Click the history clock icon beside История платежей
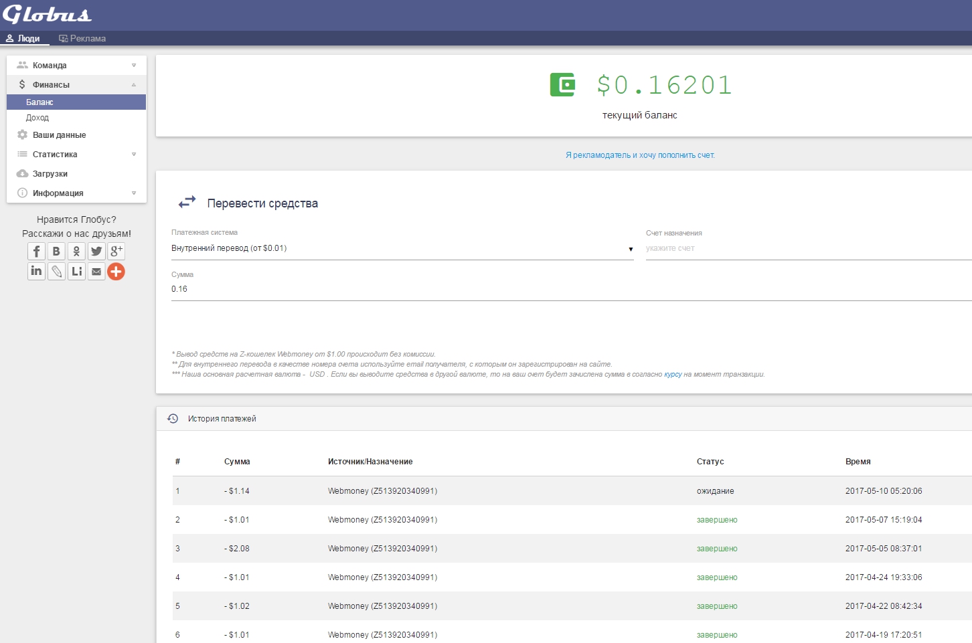This screenshot has height=643, width=972. pyautogui.click(x=173, y=418)
